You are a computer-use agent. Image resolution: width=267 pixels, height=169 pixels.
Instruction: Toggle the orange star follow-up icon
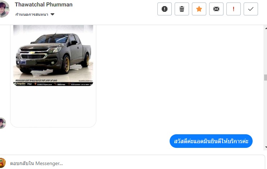[199, 9]
